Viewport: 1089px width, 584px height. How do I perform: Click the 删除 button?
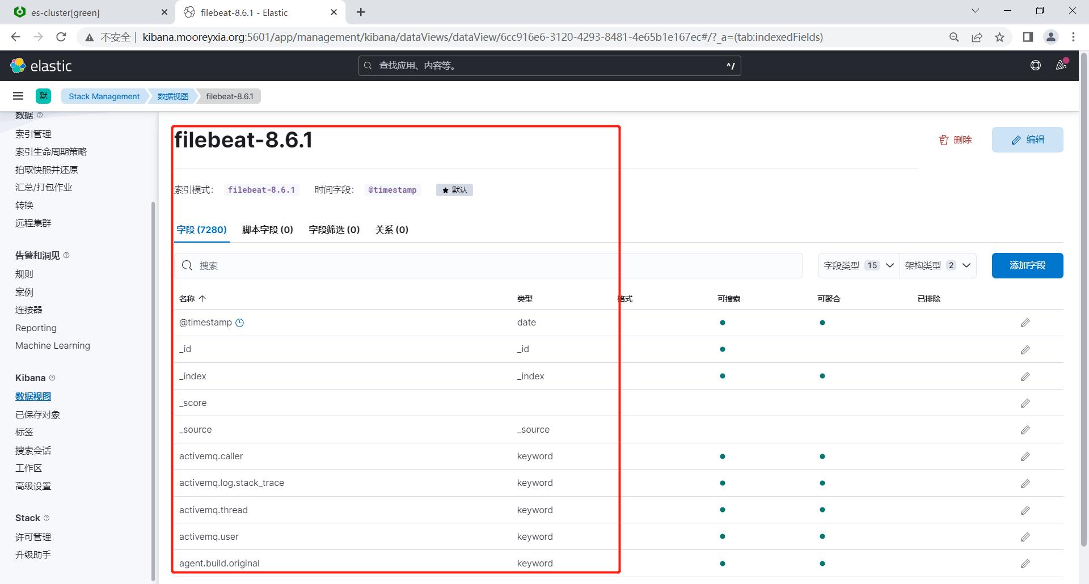(x=956, y=139)
